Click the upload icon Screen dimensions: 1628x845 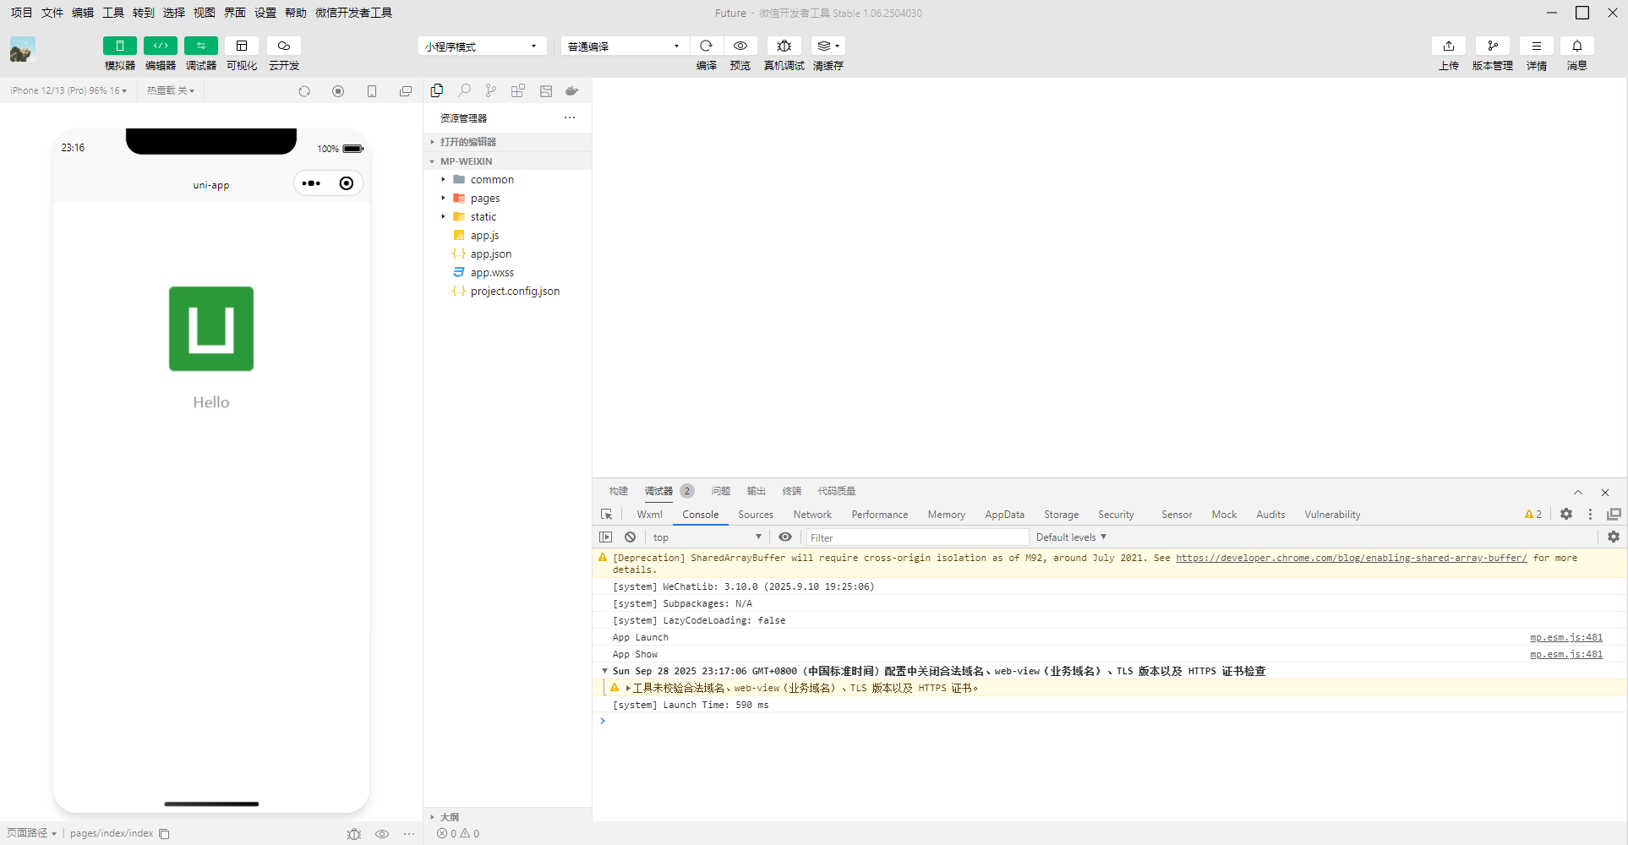[1449, 46]
